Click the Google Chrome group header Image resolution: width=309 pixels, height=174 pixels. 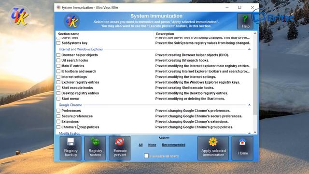point(70,105)
